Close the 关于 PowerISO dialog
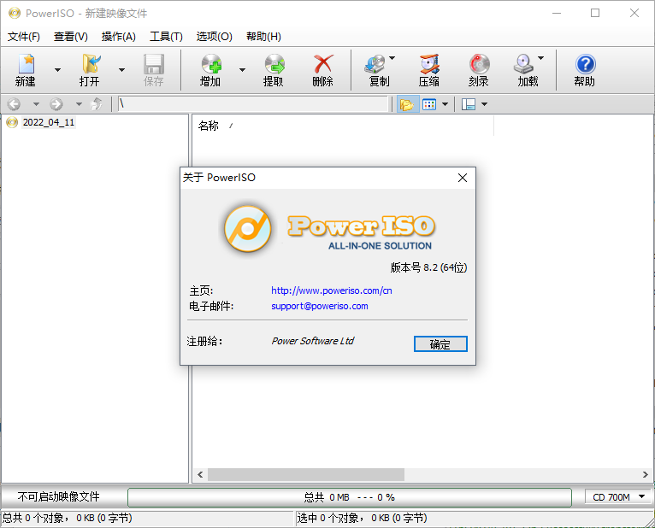 click(463, 178)
